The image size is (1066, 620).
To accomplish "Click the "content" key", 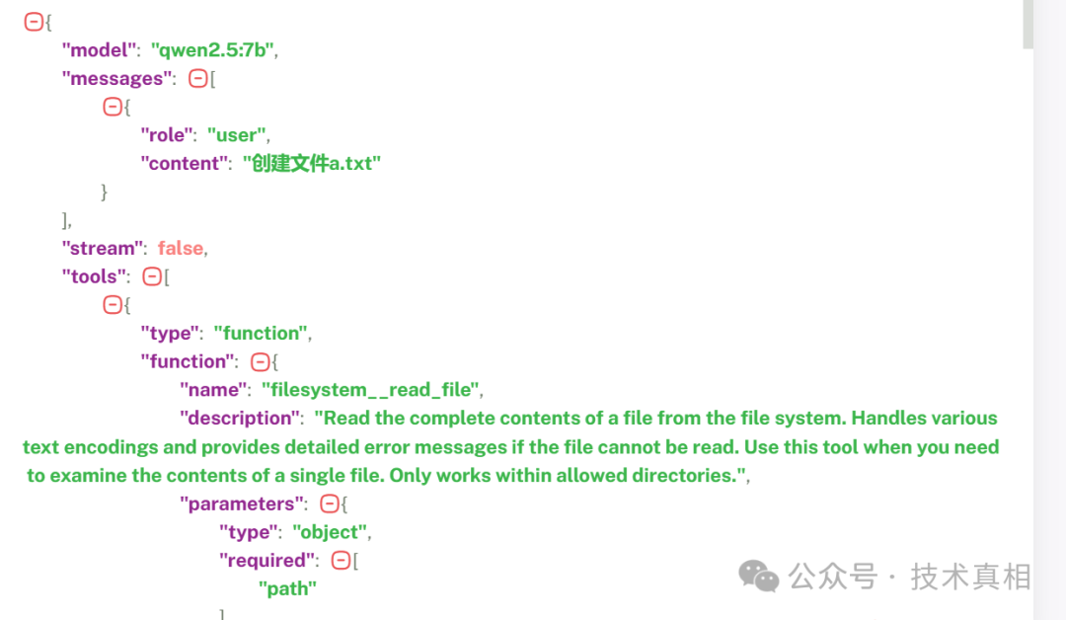I will pyautogui.click(x=184, y=164).
